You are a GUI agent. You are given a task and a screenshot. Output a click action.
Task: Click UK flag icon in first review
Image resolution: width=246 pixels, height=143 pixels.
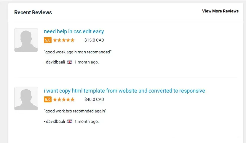pos(70,62)
